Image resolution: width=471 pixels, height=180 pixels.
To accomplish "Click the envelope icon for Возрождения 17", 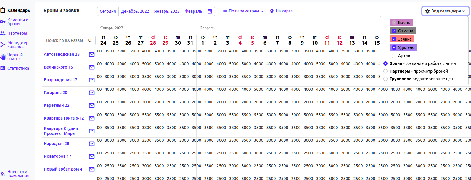I will 92,80.
